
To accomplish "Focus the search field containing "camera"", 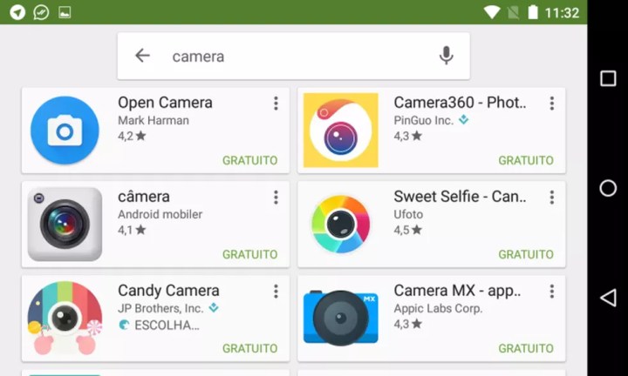I will 293,56.
